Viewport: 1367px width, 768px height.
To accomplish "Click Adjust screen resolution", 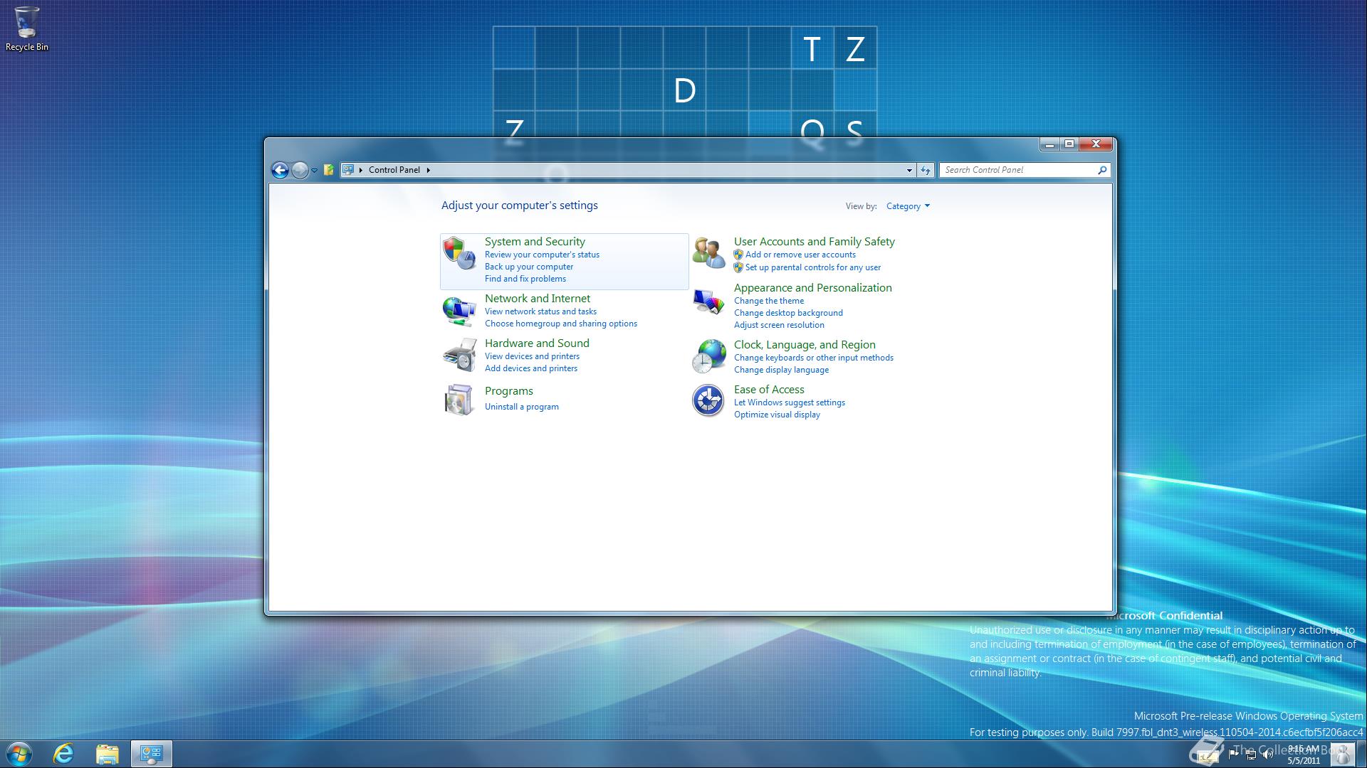I will [779, 325].
